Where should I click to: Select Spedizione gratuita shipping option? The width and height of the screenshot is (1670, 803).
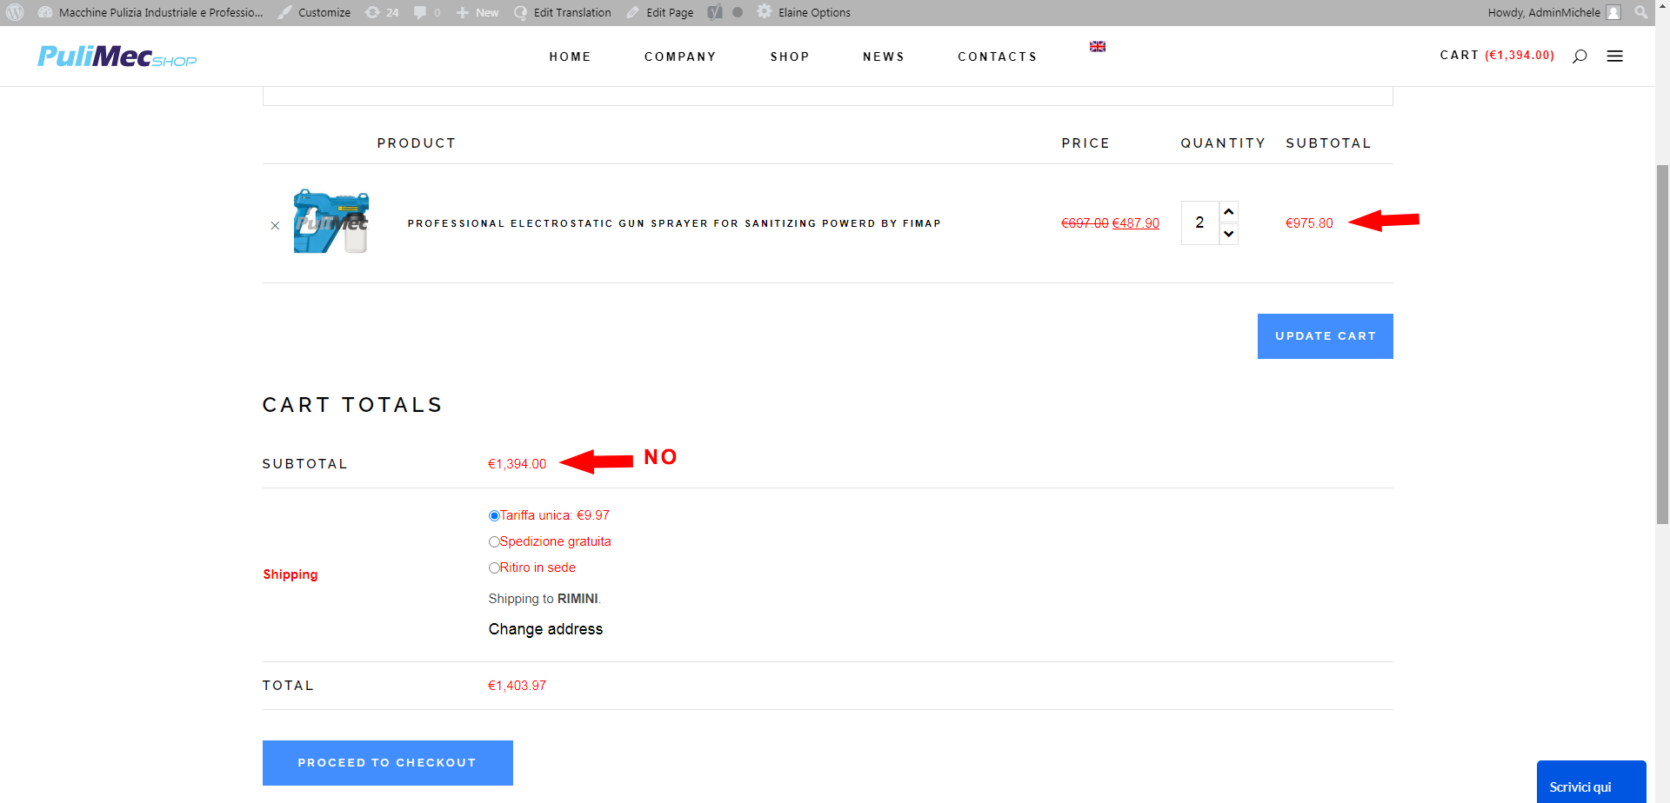click(494, 542)
